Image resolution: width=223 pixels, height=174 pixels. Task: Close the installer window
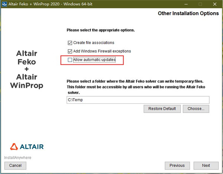[x=215, y=4]
